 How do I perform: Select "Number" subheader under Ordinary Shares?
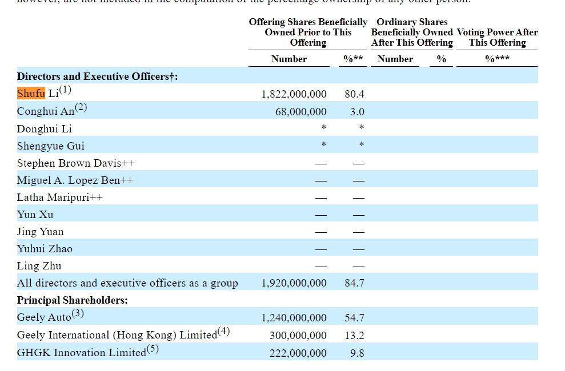pyautogui.click(x=395, y=59)
